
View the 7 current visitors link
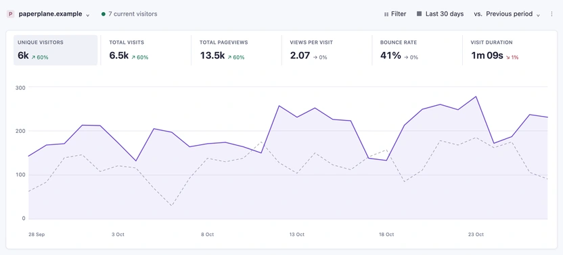click(x=133, y=14)
